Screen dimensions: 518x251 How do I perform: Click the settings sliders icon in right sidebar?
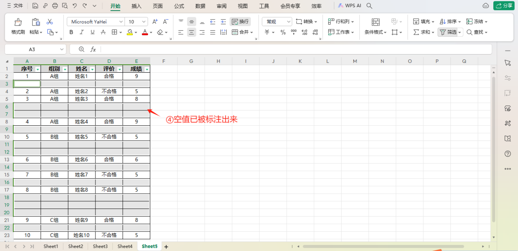[x=508, y=78]
